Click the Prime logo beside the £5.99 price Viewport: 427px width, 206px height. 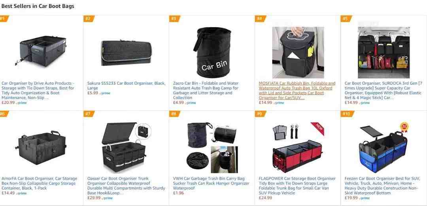(105, 93)
